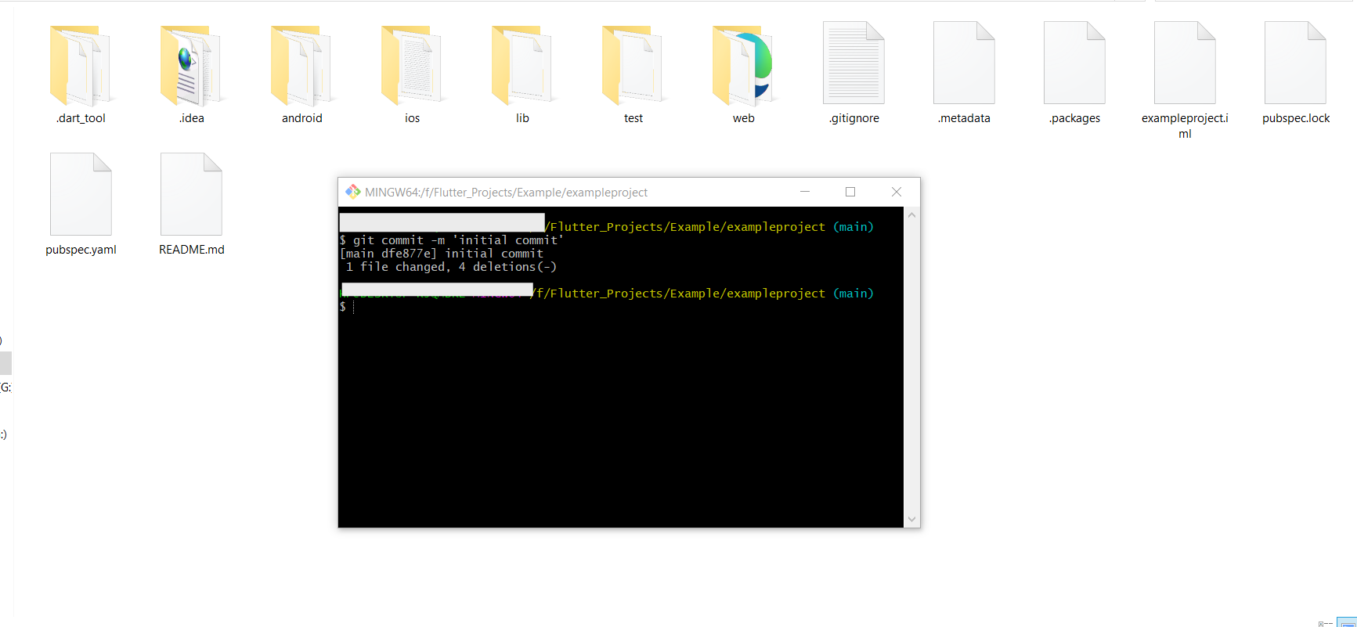Click the Git Bash logo in title bar
The image size is (1357, 627).
(x=353, y=192)
